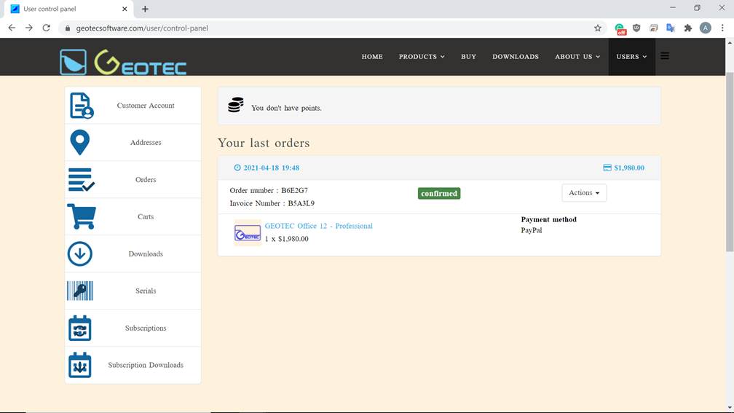Click the confirmed status badge

click(439, 194)
